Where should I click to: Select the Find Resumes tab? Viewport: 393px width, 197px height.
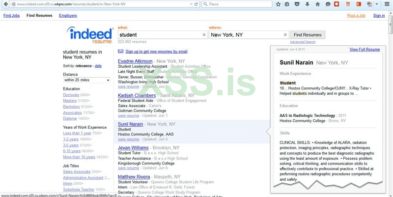[x=39, y=16]
